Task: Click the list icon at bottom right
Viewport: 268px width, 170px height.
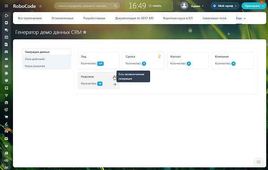Action: 259,162
